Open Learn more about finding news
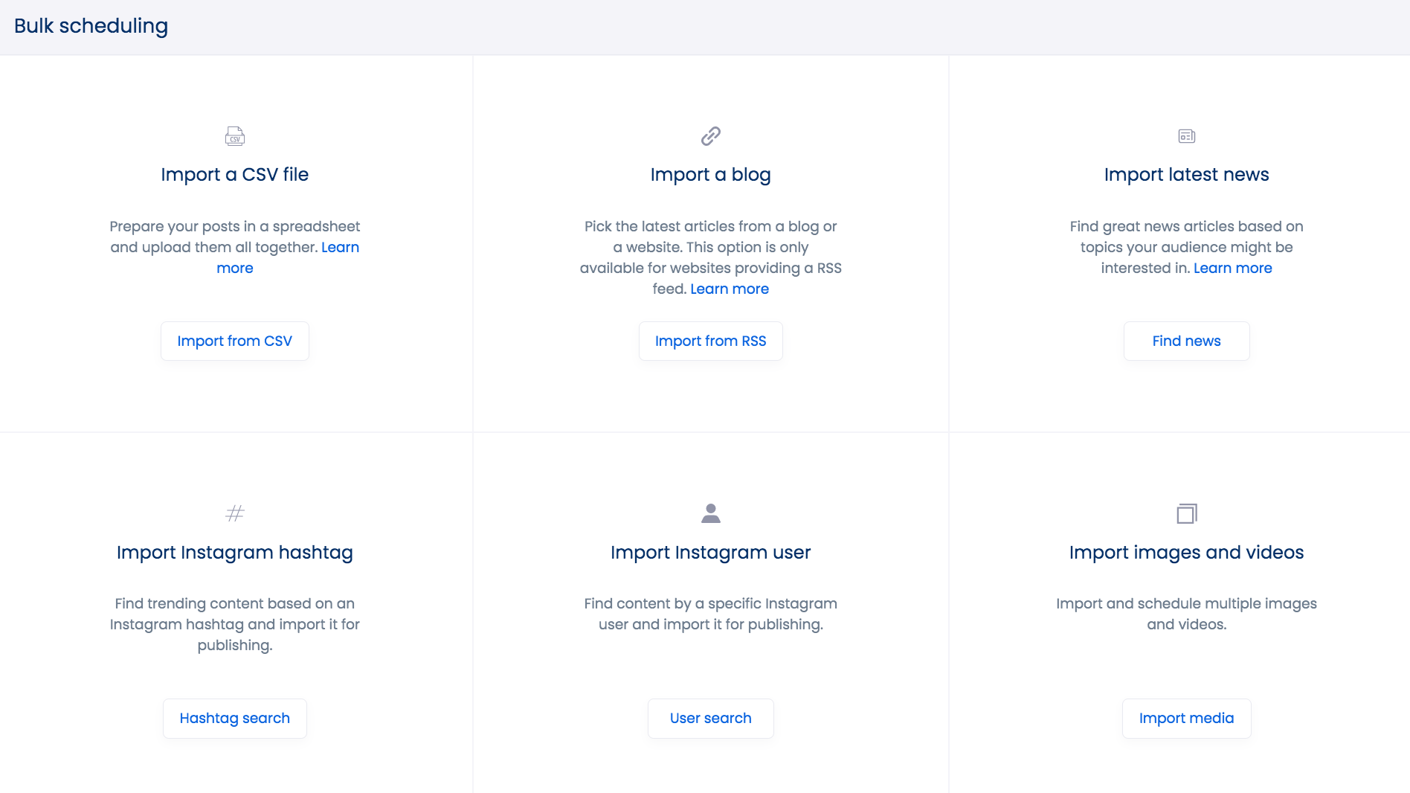 click(1232, 268)
